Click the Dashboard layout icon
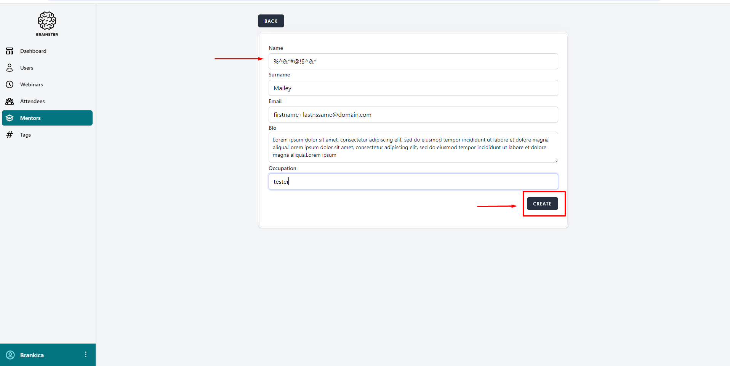730x366 pixels. [x=10, y=51]
